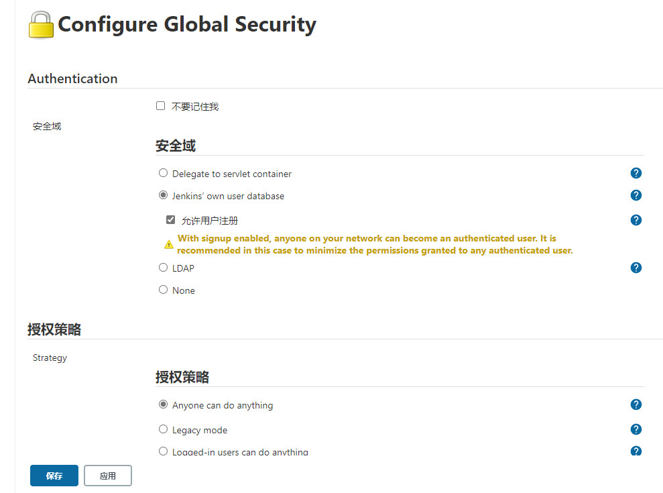Show help for Legacy mode strategy
This screenshot has width=663, height=493.
point(636,429)
